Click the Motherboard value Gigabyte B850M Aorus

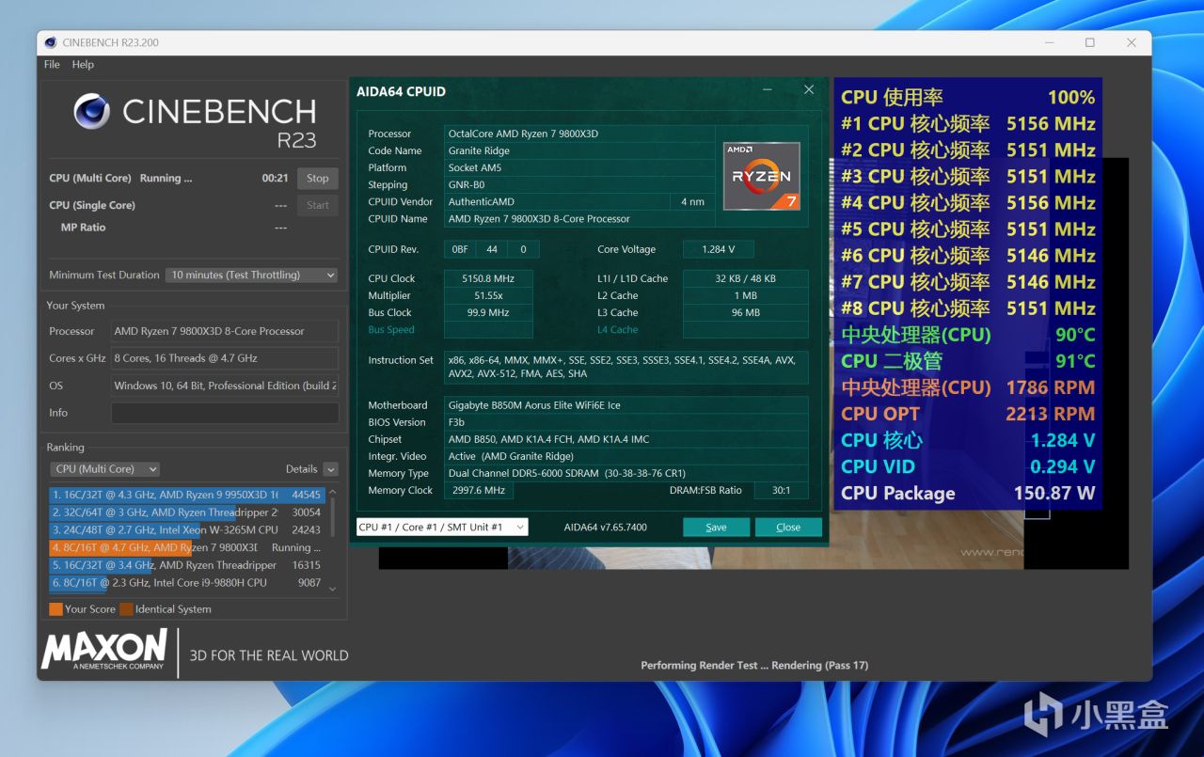click(x=626, y=405)
